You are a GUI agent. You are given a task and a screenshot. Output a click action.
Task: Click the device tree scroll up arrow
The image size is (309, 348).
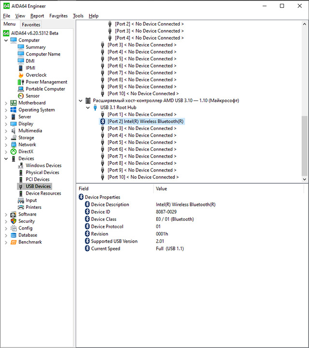[x=305, y=24]
